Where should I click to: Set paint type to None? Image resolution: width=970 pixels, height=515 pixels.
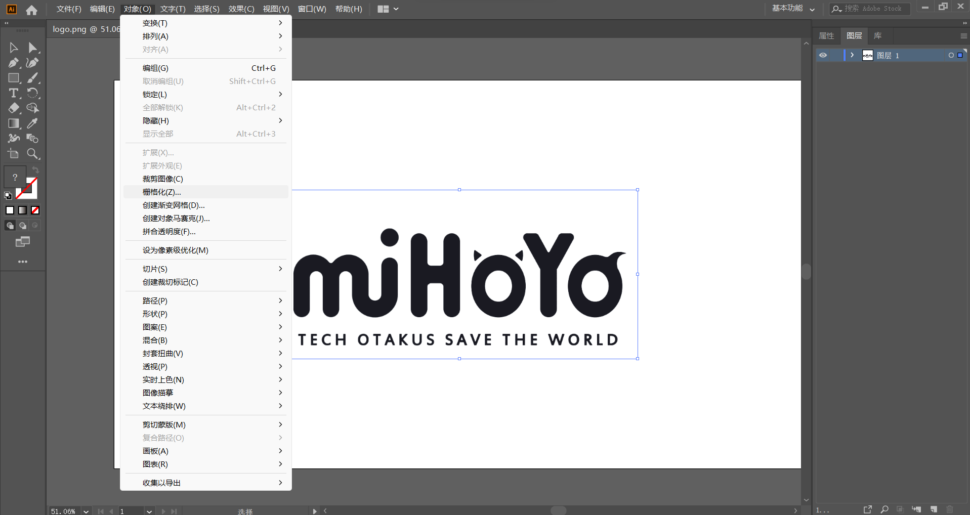click(35, 210)
